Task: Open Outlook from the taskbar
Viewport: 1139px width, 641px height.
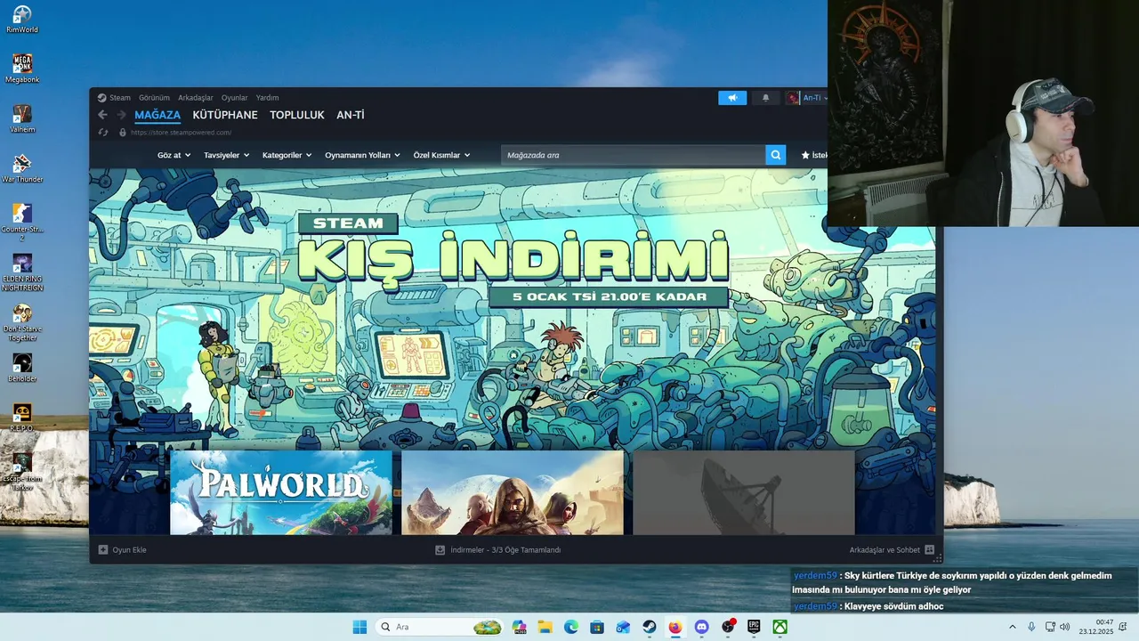Action: pyautogui.click(x=623, y=627)
